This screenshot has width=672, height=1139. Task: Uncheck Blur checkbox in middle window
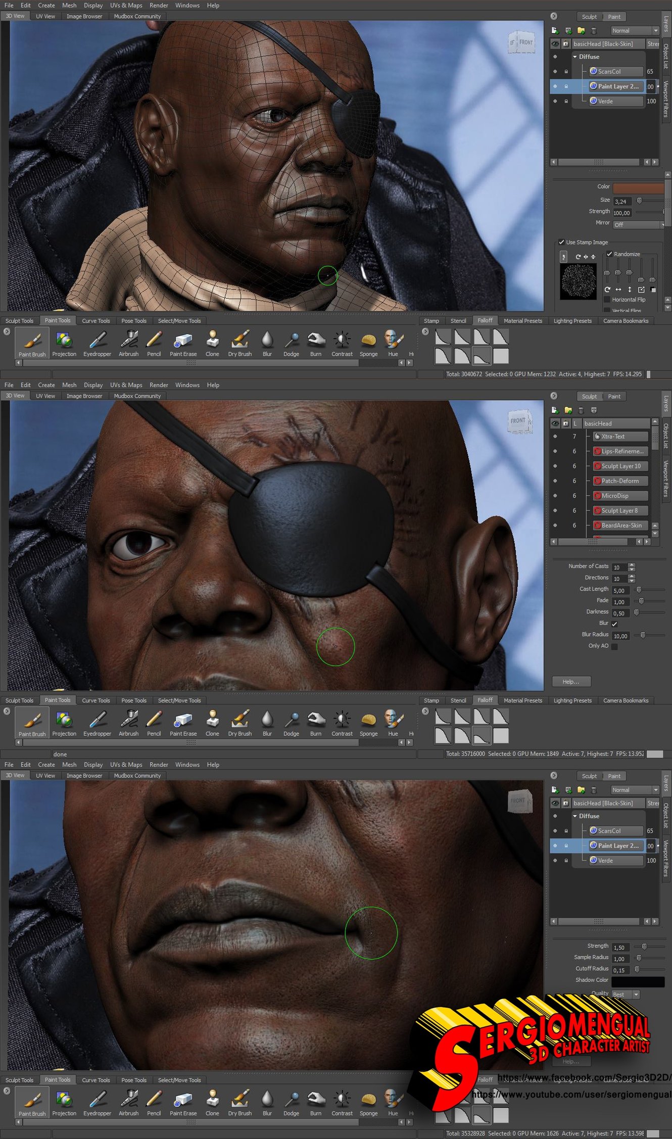[x=614, y=624]
